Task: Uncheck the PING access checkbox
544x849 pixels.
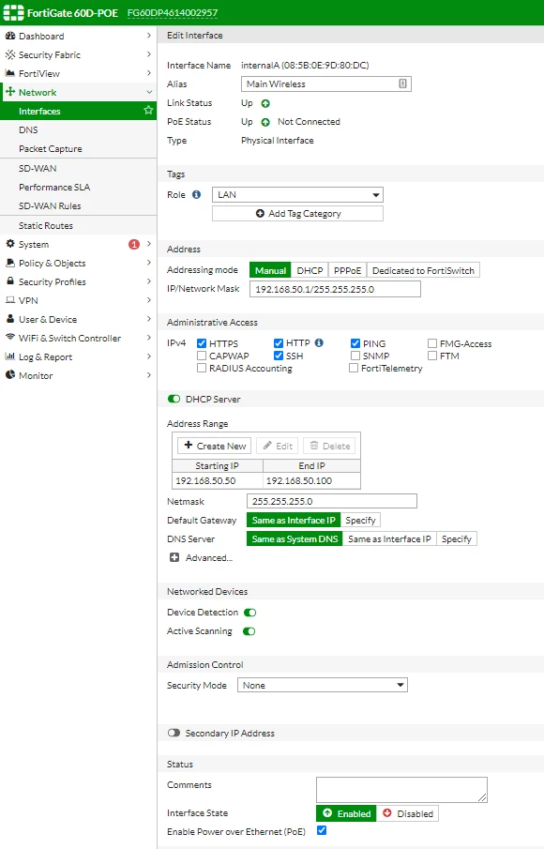Action: (x=355, y=343)
